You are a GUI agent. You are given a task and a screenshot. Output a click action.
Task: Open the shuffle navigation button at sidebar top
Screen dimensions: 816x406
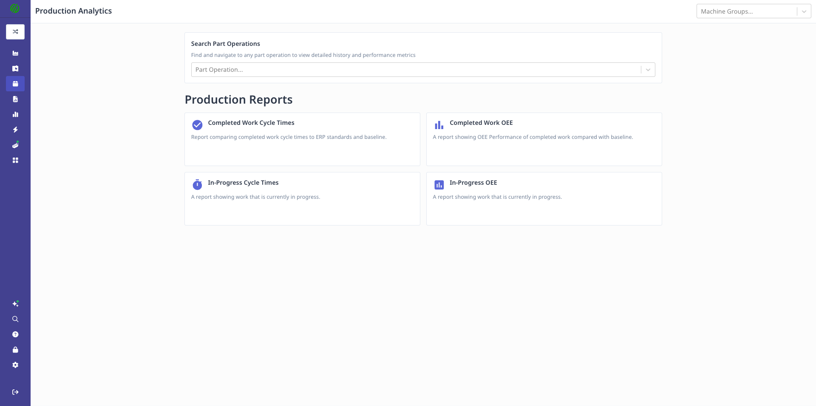[15, 31]
